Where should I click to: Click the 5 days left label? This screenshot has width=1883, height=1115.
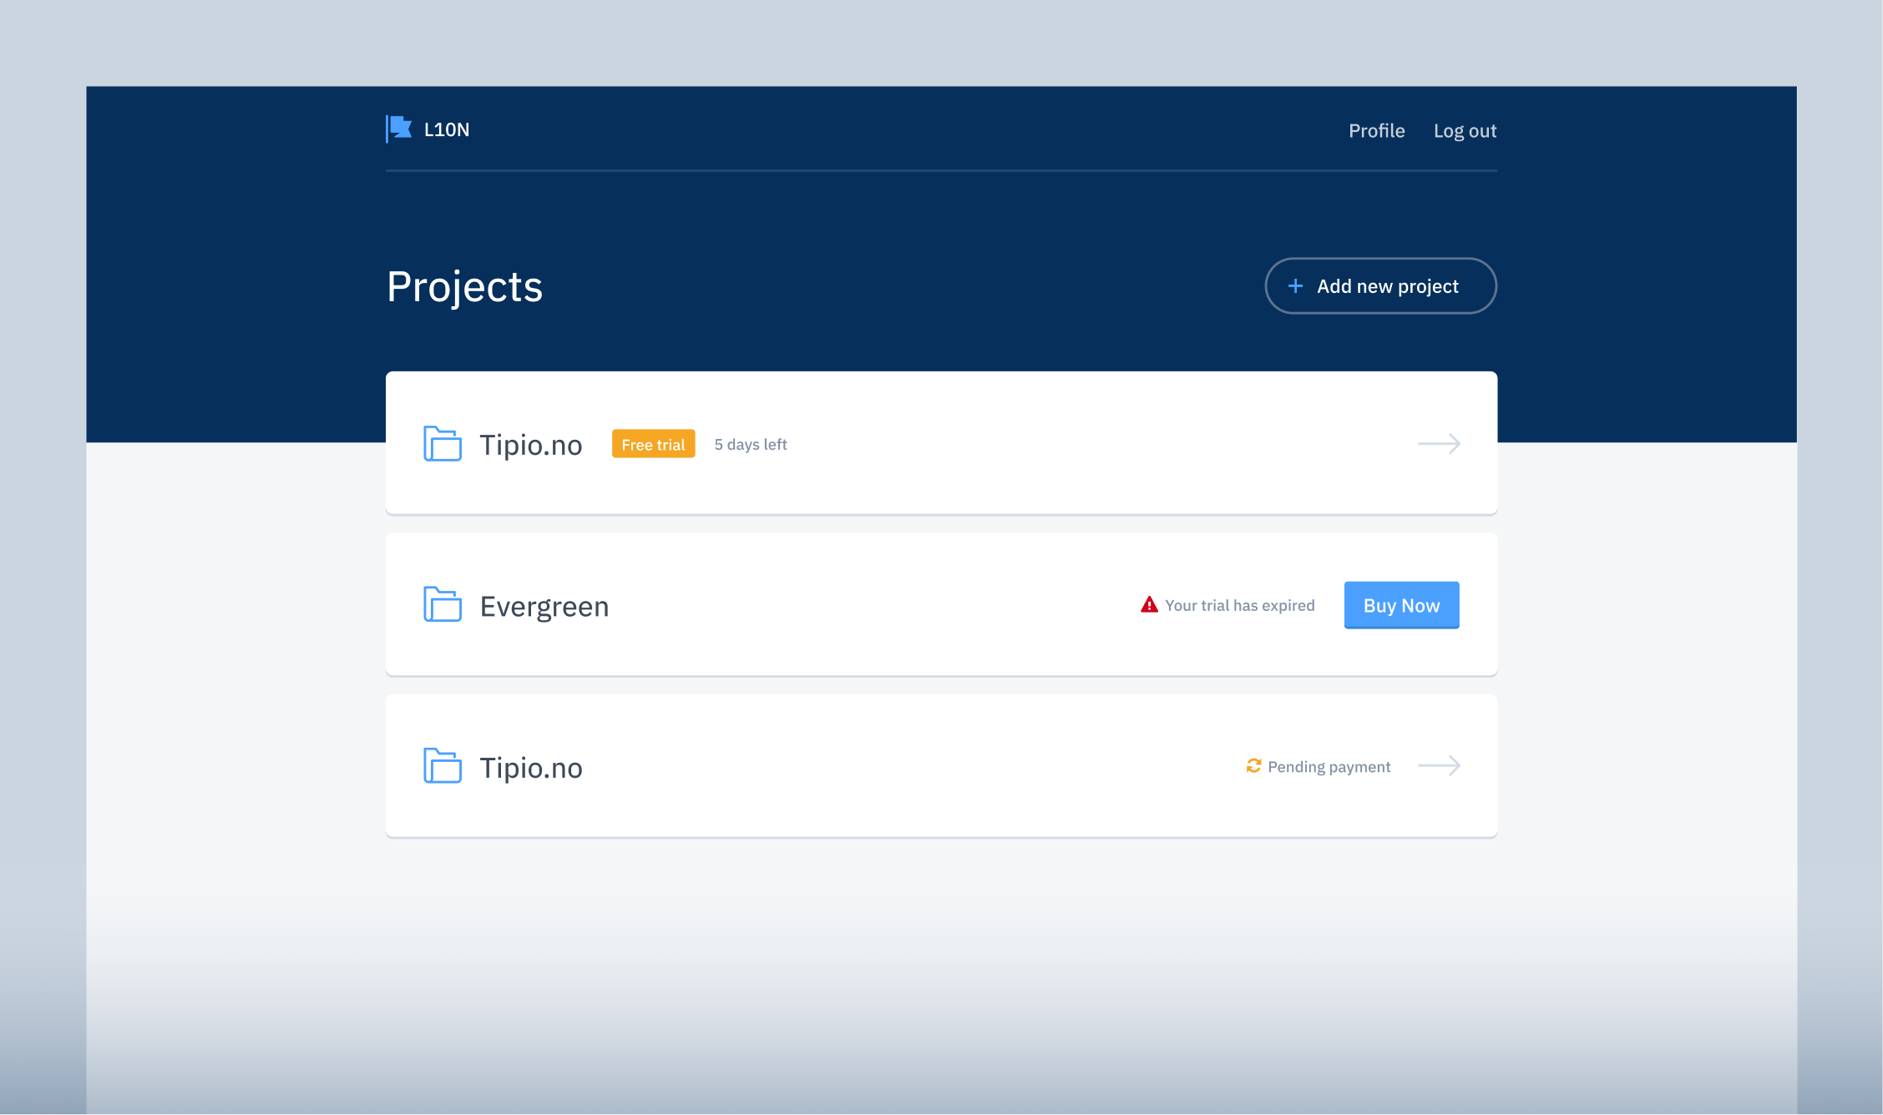pos(750,445)
